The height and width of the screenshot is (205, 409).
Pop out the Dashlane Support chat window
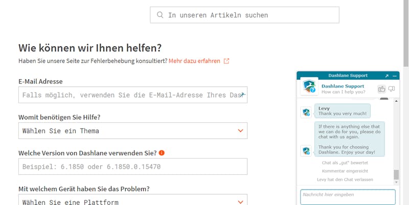(x=387, y=76)
